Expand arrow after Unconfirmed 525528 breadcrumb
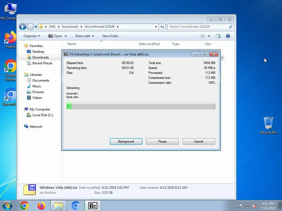This screenshot has height=211, width=282. point(118,27)
